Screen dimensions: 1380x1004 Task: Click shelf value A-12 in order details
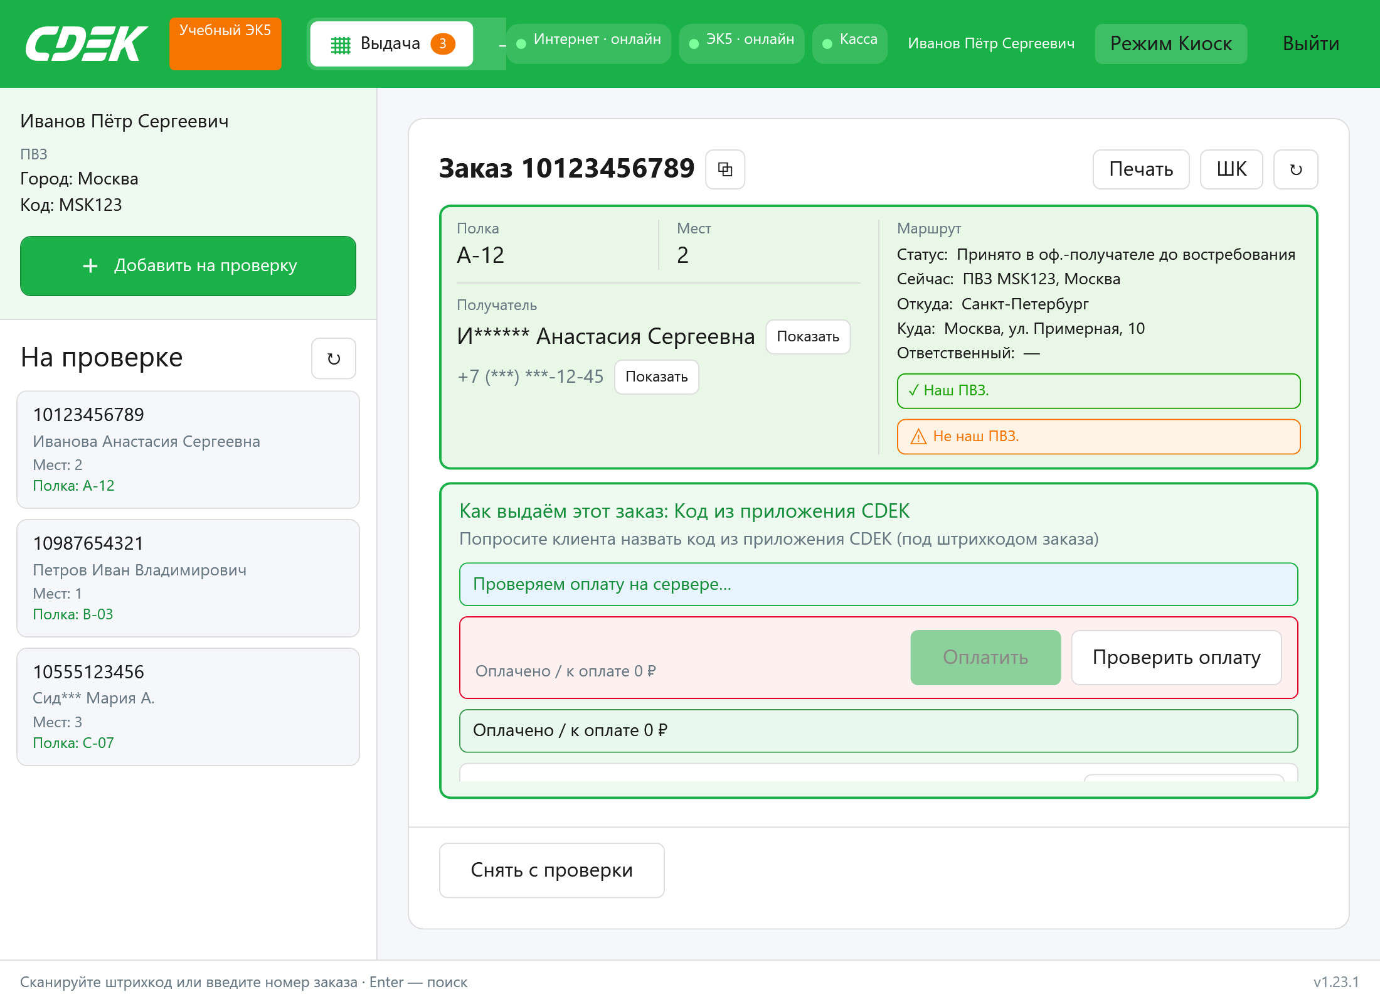pyautogui.click(x=480, y=255)
